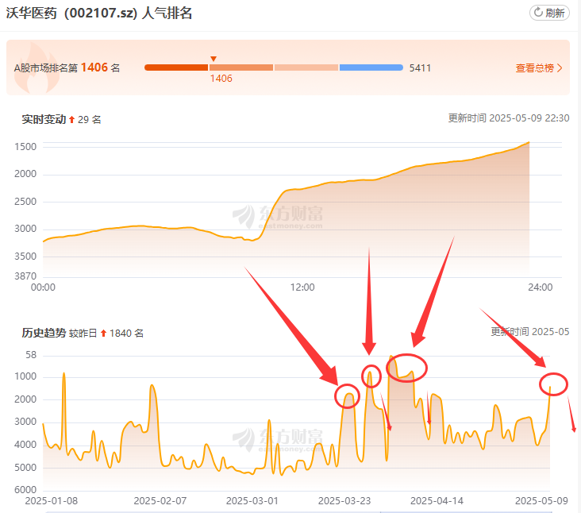Click the 24:00 label on realtime chart axis

541,287
